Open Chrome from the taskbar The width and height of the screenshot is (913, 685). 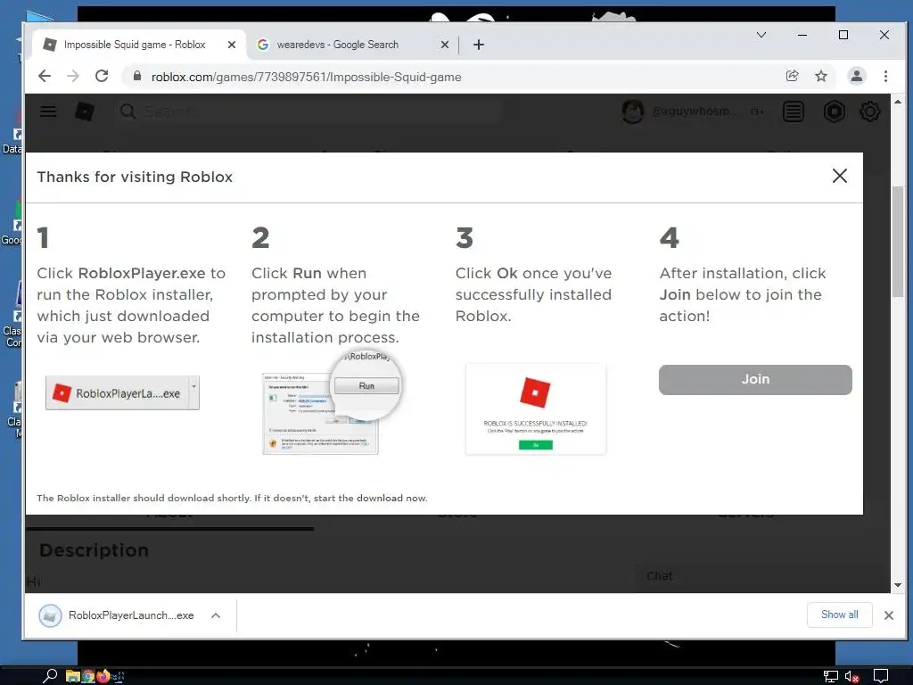click(88, 676)
